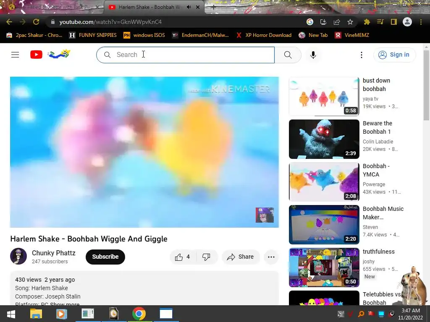Open the Extensions puzzle icon

367,22
